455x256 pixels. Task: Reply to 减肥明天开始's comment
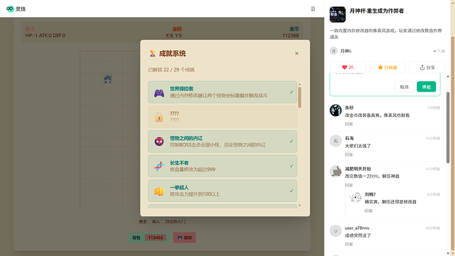(x=349, y=185)
